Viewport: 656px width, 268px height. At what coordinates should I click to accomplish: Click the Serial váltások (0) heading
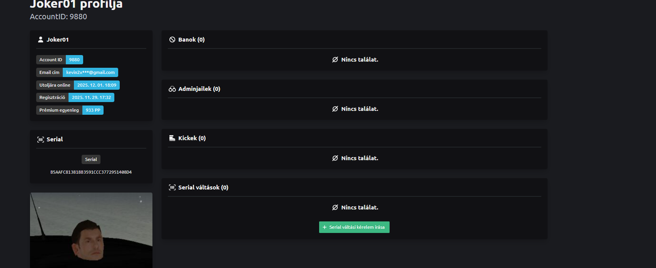(x=203, y=188)
